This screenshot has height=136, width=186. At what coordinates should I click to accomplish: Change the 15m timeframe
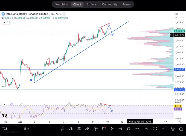26,129
